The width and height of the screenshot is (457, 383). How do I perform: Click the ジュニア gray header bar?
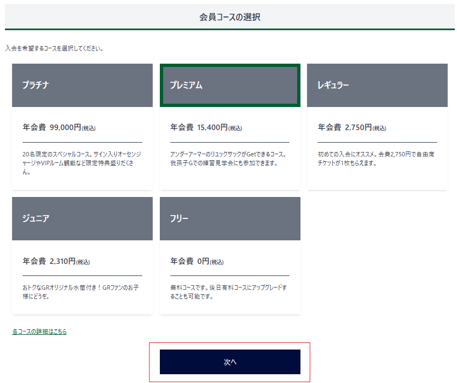pyautogui.click(x=82, y=218)
